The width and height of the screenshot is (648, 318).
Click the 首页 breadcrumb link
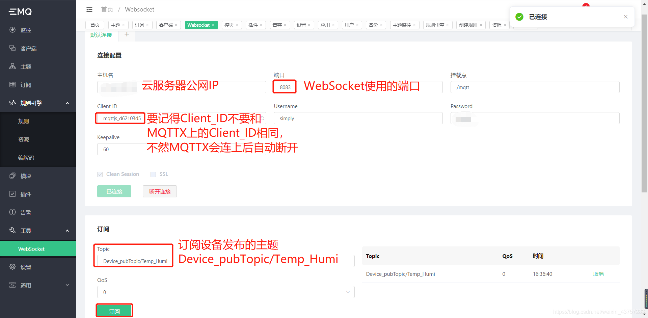pyautogui.click(x=107, y=9)
